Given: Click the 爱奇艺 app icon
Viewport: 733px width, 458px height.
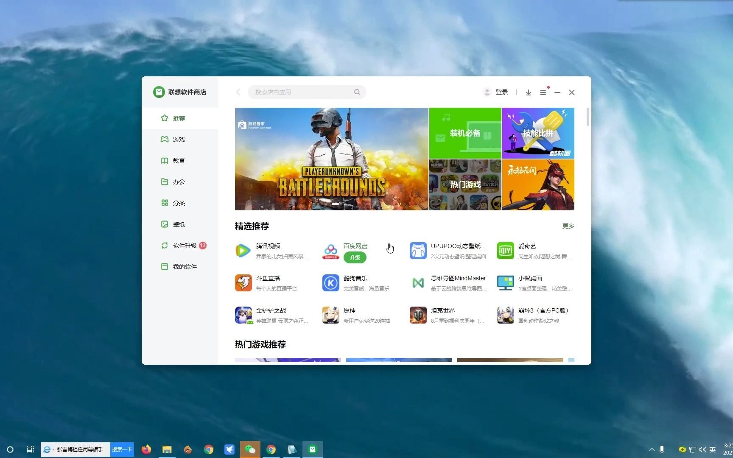Looking at the screenshot, I should tap(505, 251).
